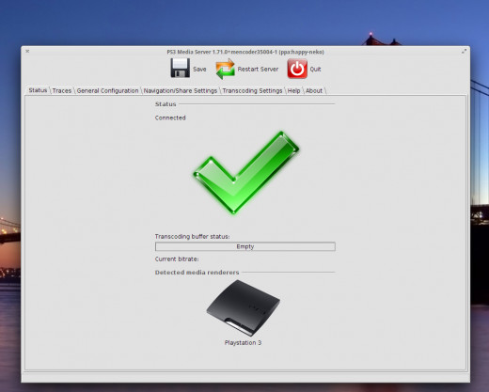Maximize window using top-right corner icon
489x392 pixels.
[x=464, y=52]
